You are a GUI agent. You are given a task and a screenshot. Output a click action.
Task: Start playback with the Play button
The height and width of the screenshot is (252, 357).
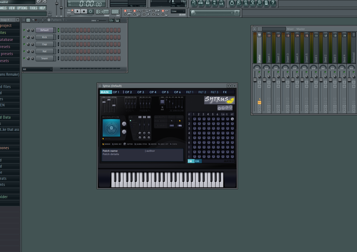(77, 11)
